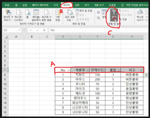150x118 pixels.
Task: Switch to the 홈 tab
Action: pyautogui.click(x=16, y=5)
